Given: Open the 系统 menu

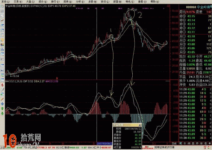Looking at the screenshot, I should click(x=5, y=2).
